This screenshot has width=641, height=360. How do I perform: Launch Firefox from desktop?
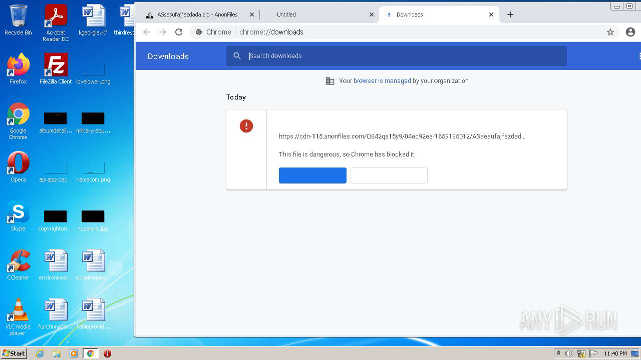[x=18, y=69]
